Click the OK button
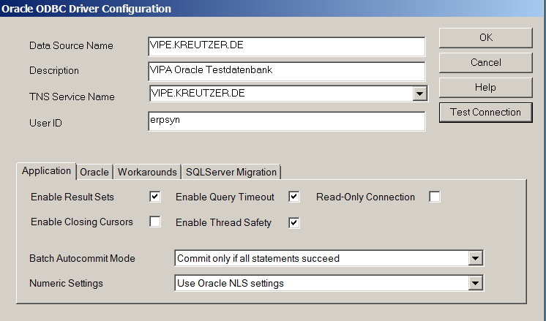 pos(485,37)
